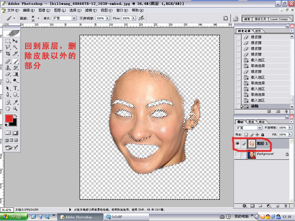Select the Polygonal Lasso tool
The image size is (295, 221).
[x=8, y=47]
